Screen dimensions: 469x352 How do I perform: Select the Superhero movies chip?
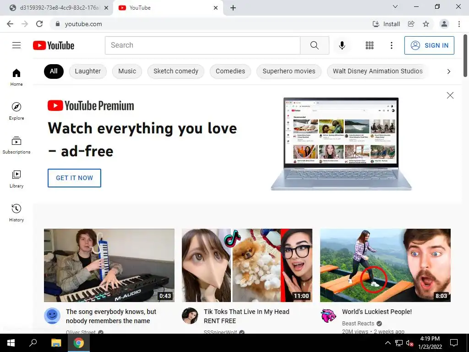tap(289, 71)
